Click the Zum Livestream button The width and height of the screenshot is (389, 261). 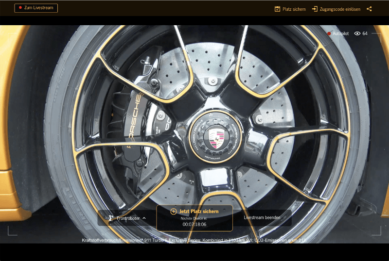click(x=36, y=8)
